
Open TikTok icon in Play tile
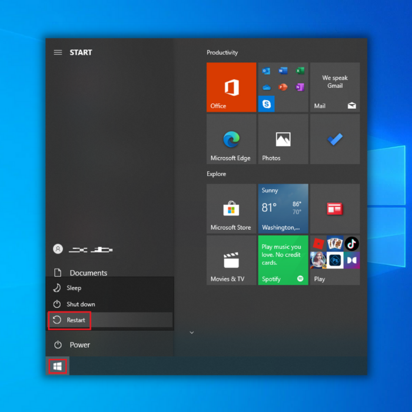[x=351, y=244]
